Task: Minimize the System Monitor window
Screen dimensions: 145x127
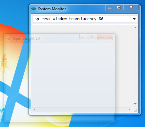Action: pos(110,8)
